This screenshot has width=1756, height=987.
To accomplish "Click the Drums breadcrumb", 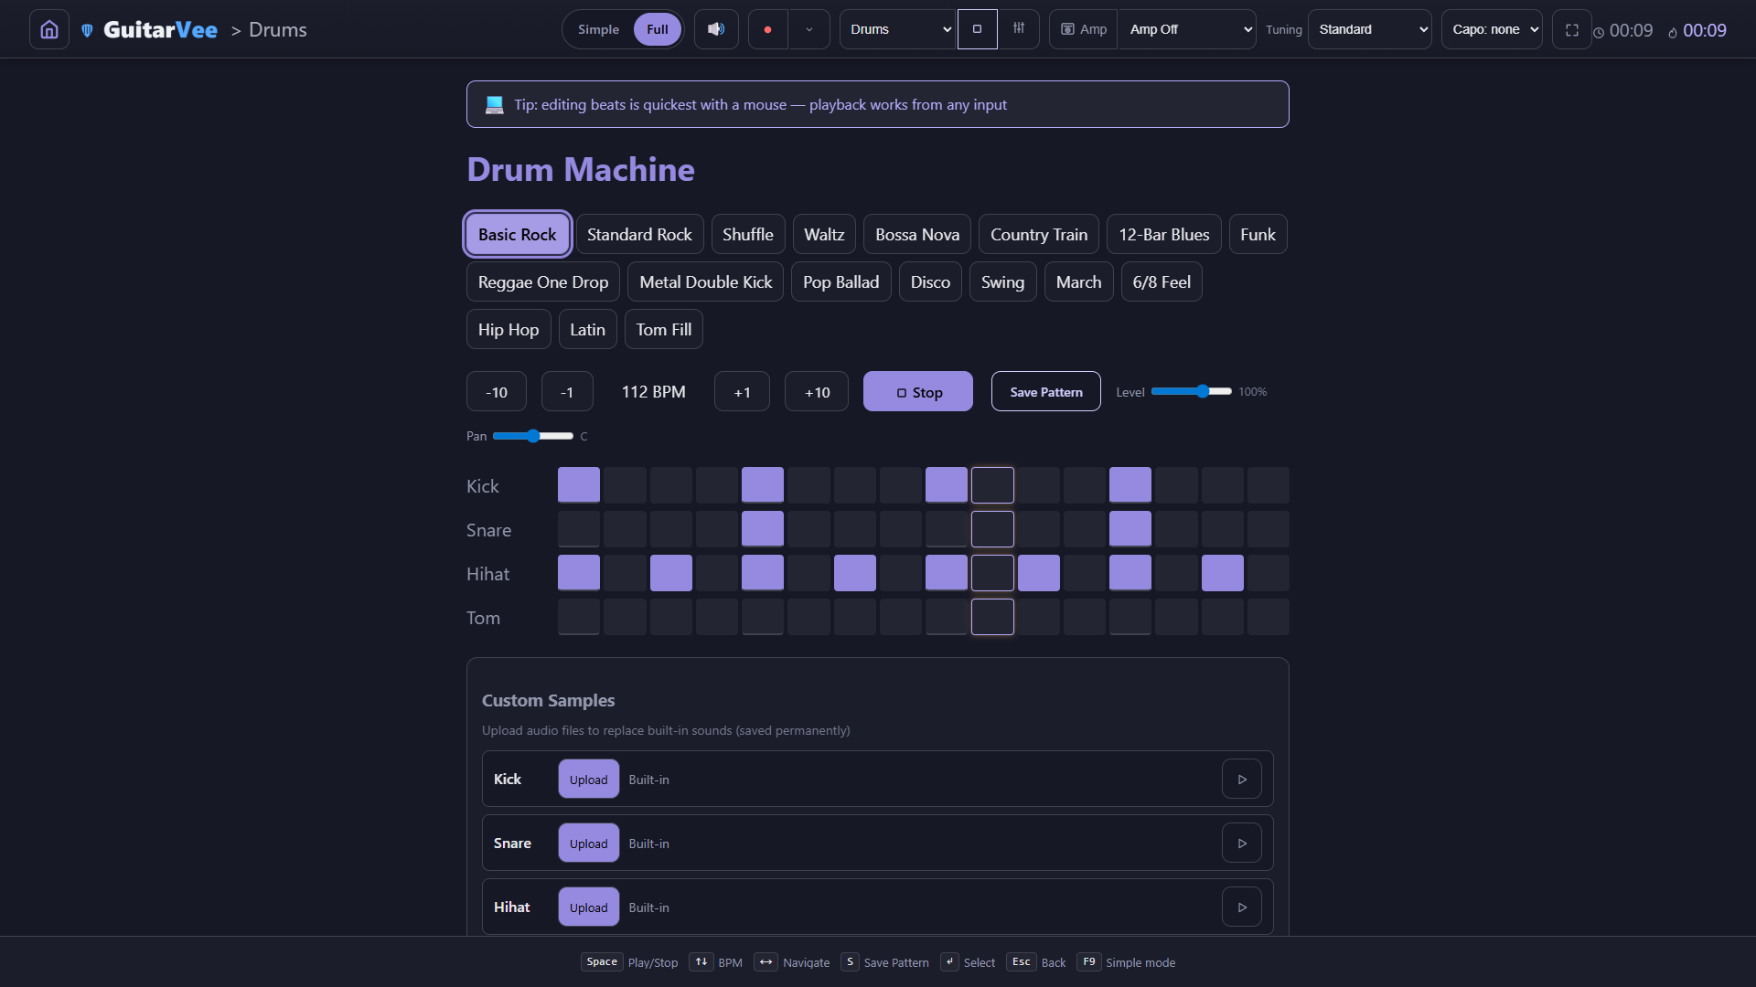I will tap(278, 29).
